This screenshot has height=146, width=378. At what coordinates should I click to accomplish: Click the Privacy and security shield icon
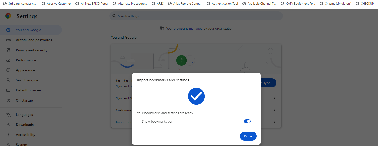pos(8,50)
